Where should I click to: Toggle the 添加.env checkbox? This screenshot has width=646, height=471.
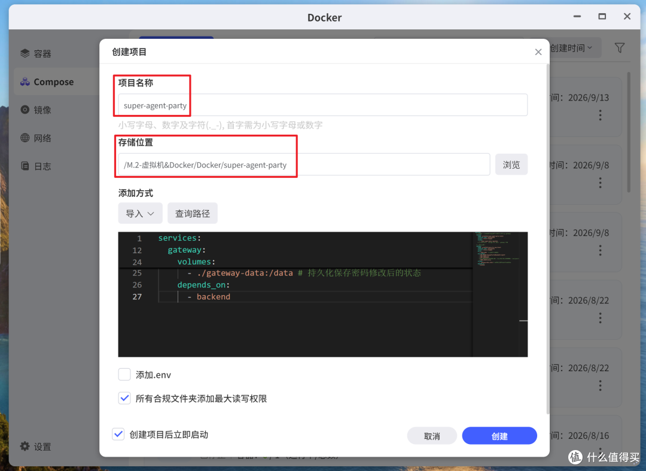pyautogui.click(x=124, y=374)
